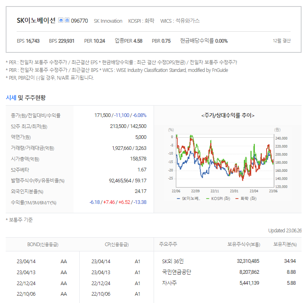Select the shares held value 32,310,485

(x=248, y=261)
